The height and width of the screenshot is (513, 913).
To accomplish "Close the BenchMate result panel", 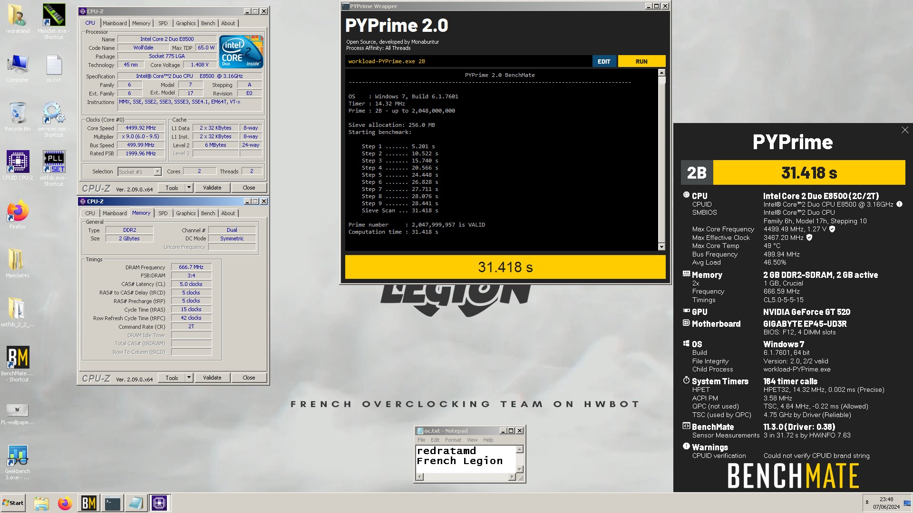I will tap(905, 130).
